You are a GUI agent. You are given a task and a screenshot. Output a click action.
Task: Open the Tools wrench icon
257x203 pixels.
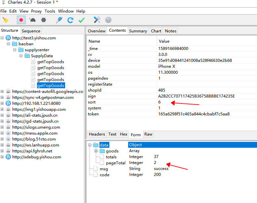(x=97, y=20)
